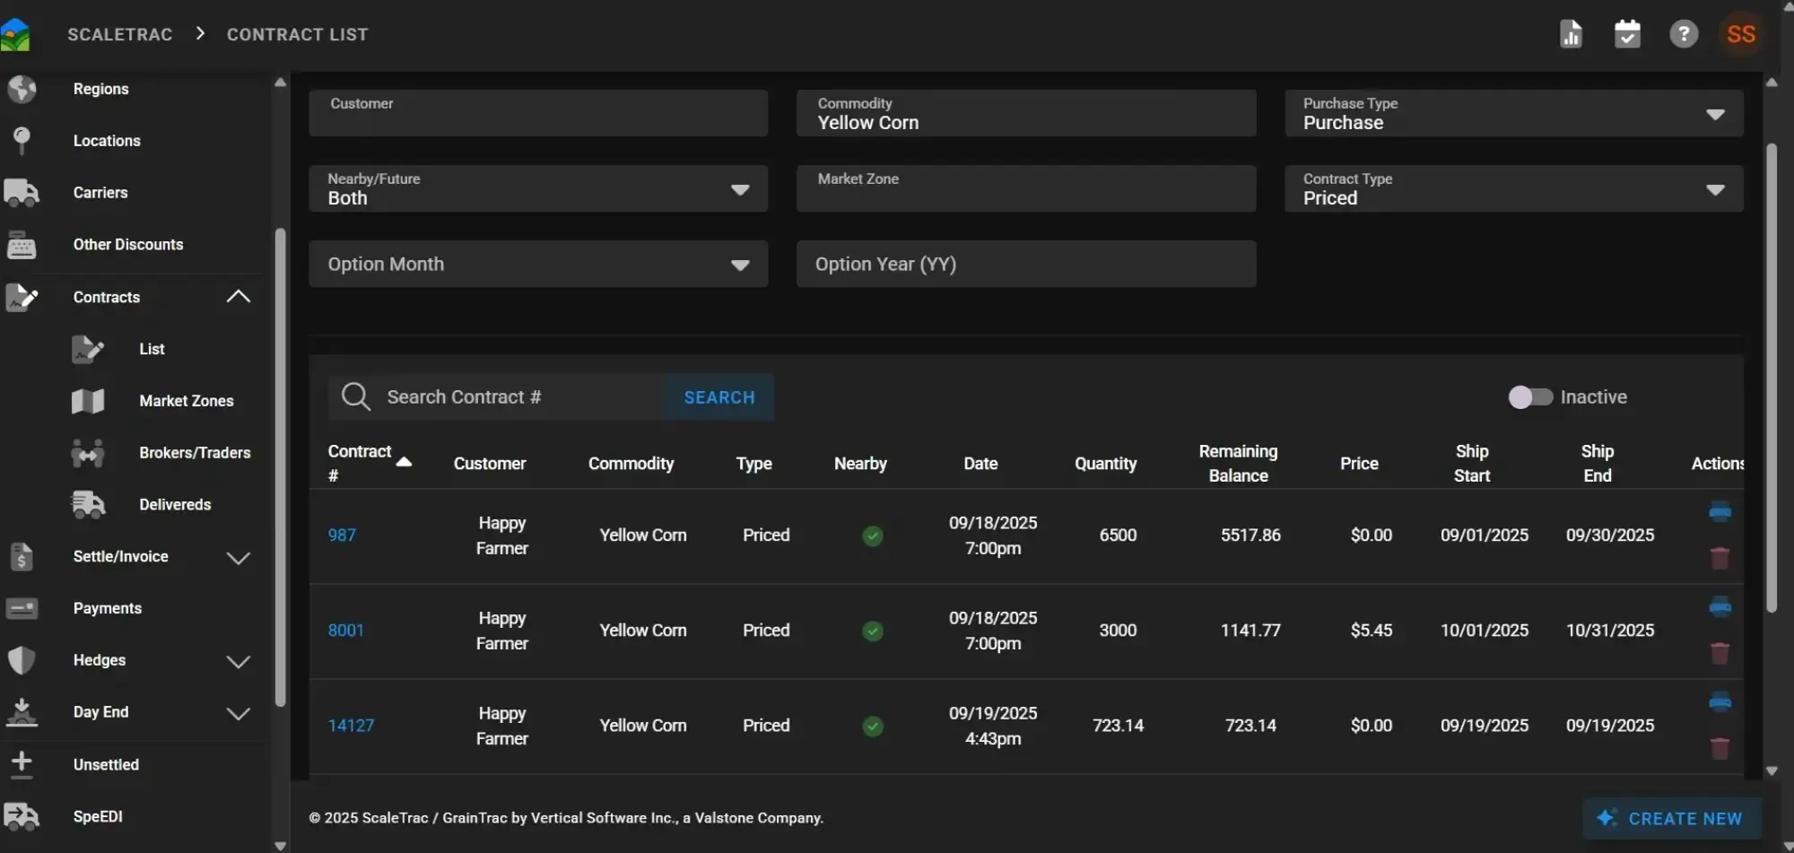1794x853 pixels.
Task: Open the Help question mark icon
Action: (x=1684, y=33)
